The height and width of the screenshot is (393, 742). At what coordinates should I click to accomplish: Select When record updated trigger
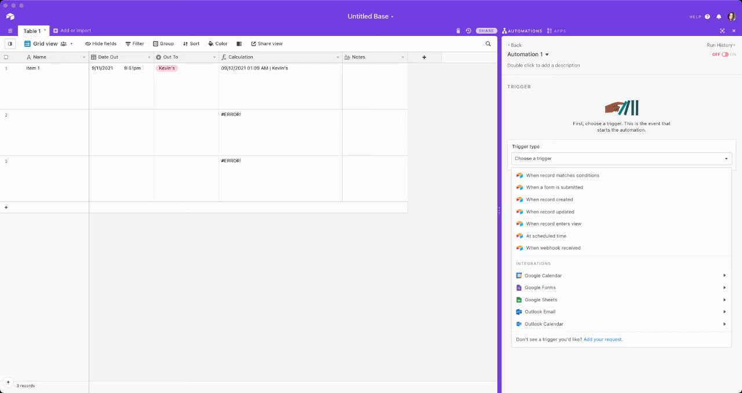(621, 212)
